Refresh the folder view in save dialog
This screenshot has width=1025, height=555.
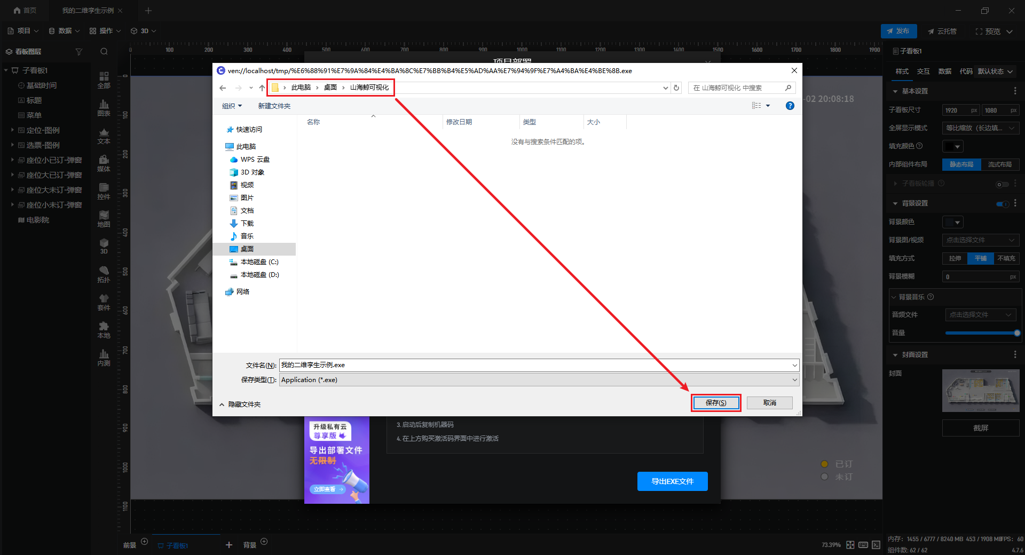pos(676,88)
